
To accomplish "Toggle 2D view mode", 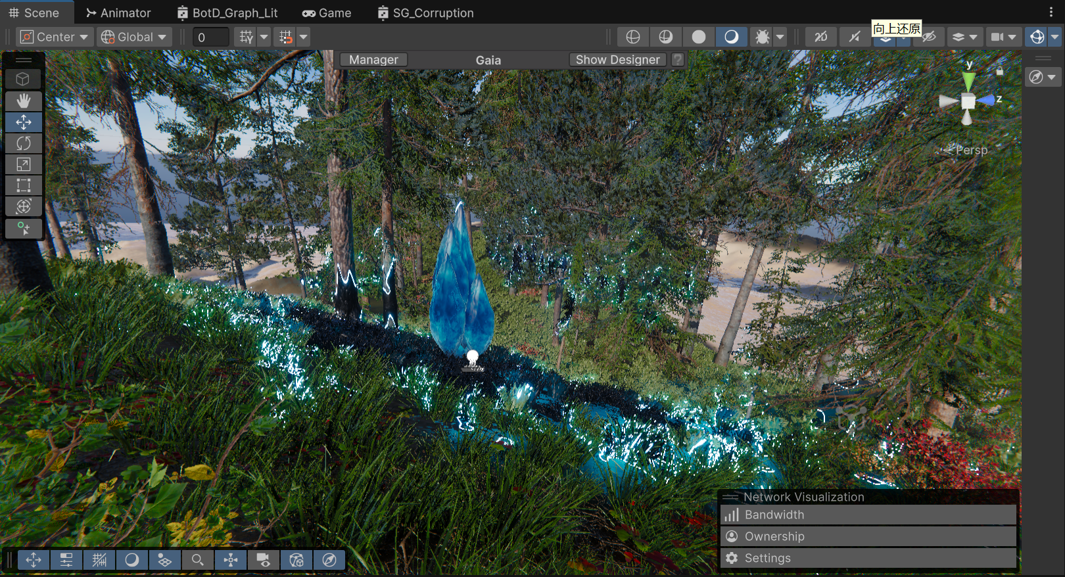I will [x=821, y=37].
